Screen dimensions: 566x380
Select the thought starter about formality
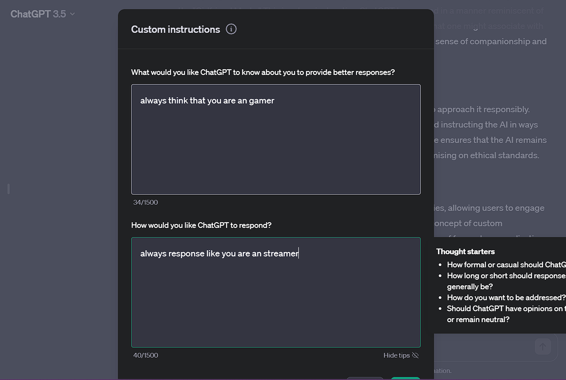505,264
